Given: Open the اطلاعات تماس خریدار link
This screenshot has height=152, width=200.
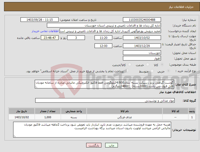Looking at the screenshot, I should pos(45,31).
